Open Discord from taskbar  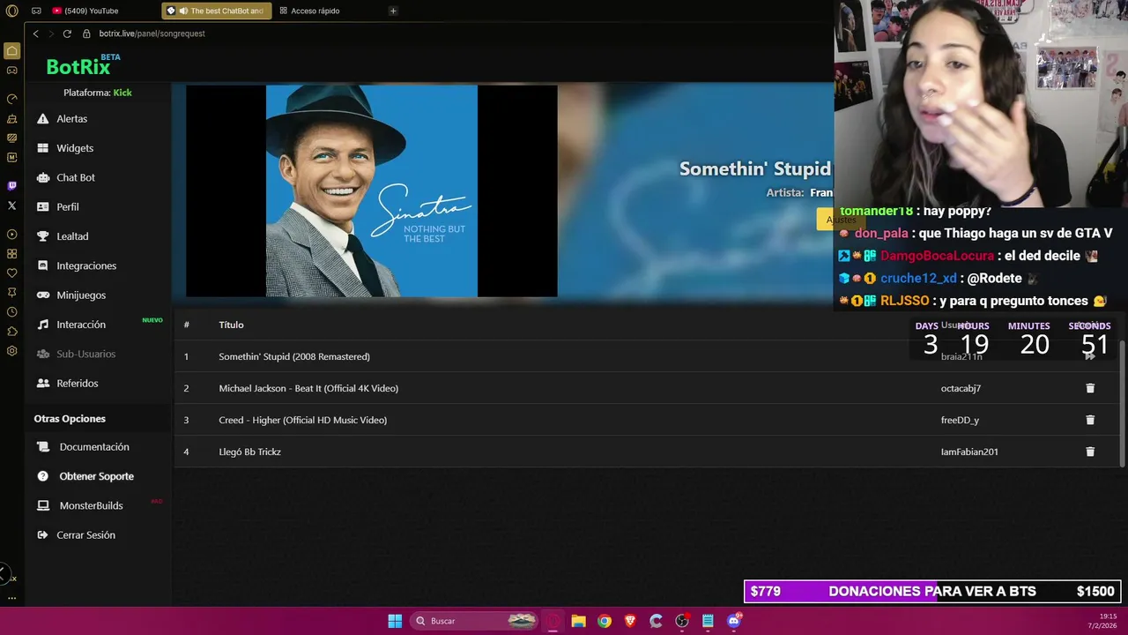734,621
